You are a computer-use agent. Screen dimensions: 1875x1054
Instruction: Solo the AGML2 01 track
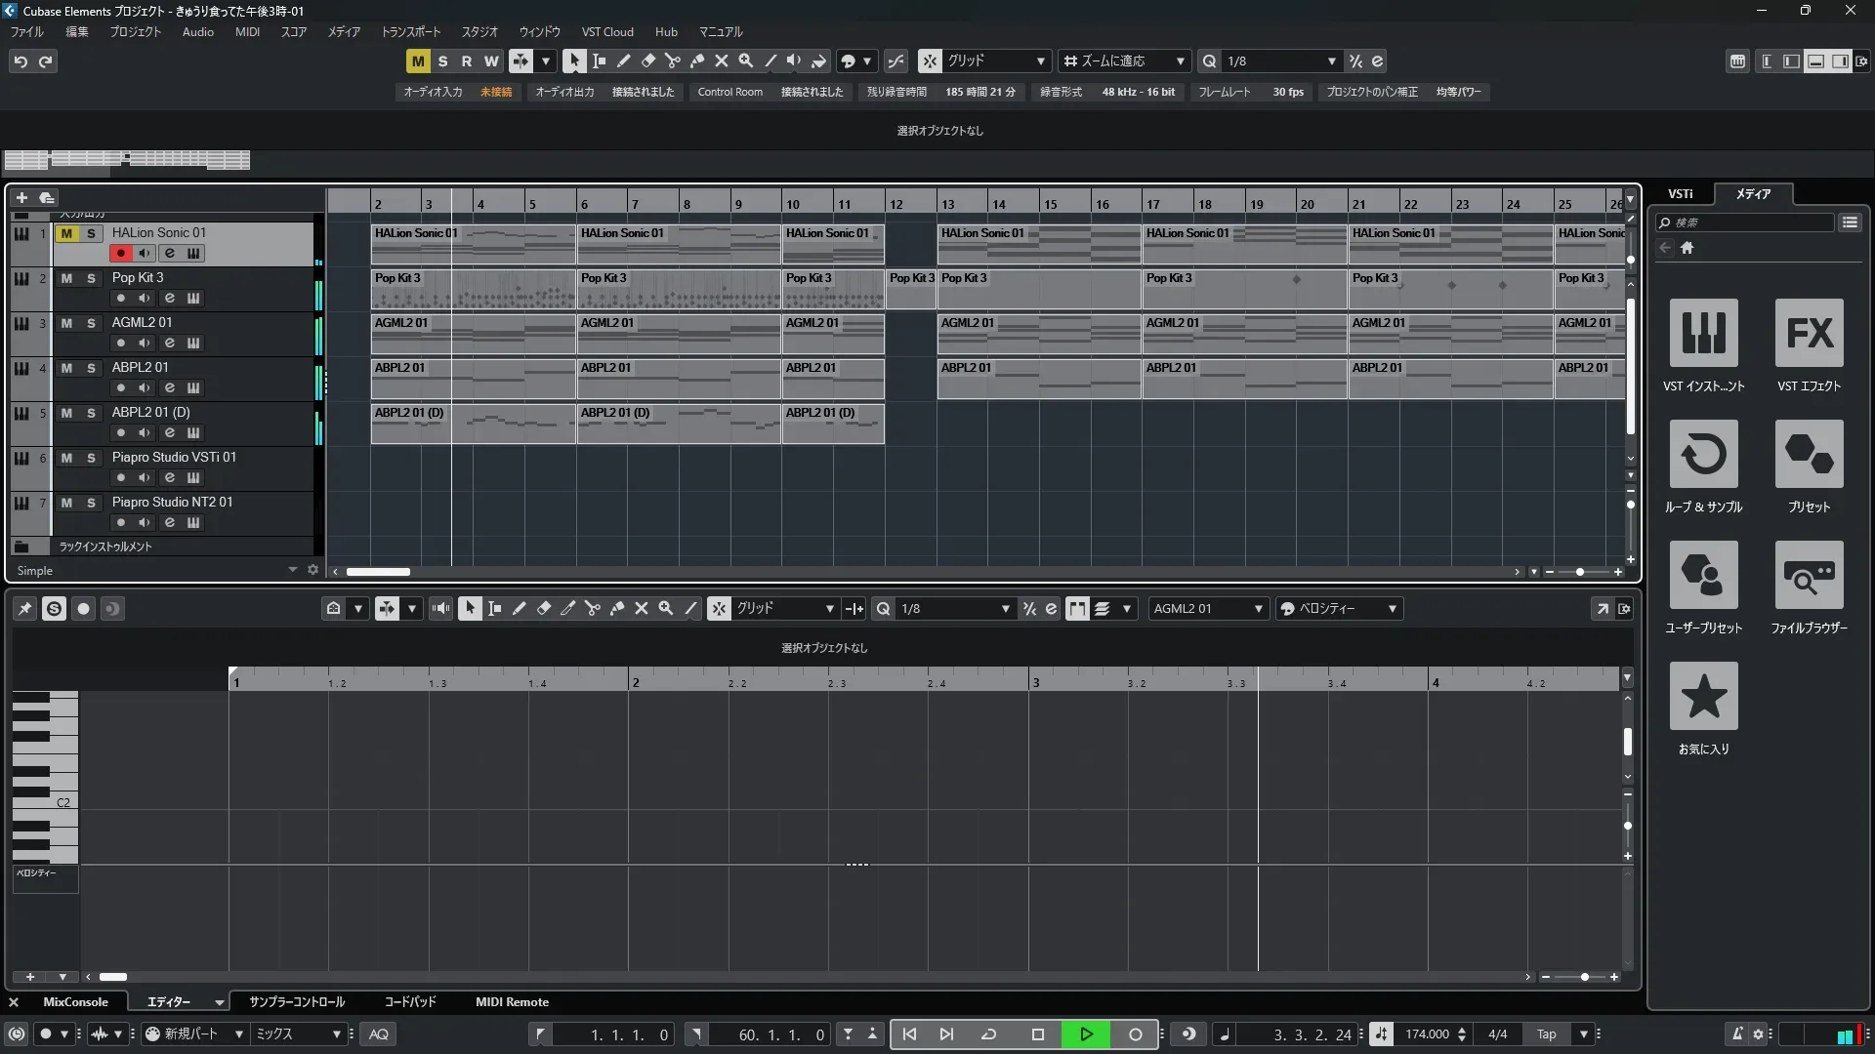[x=91, y=323]
